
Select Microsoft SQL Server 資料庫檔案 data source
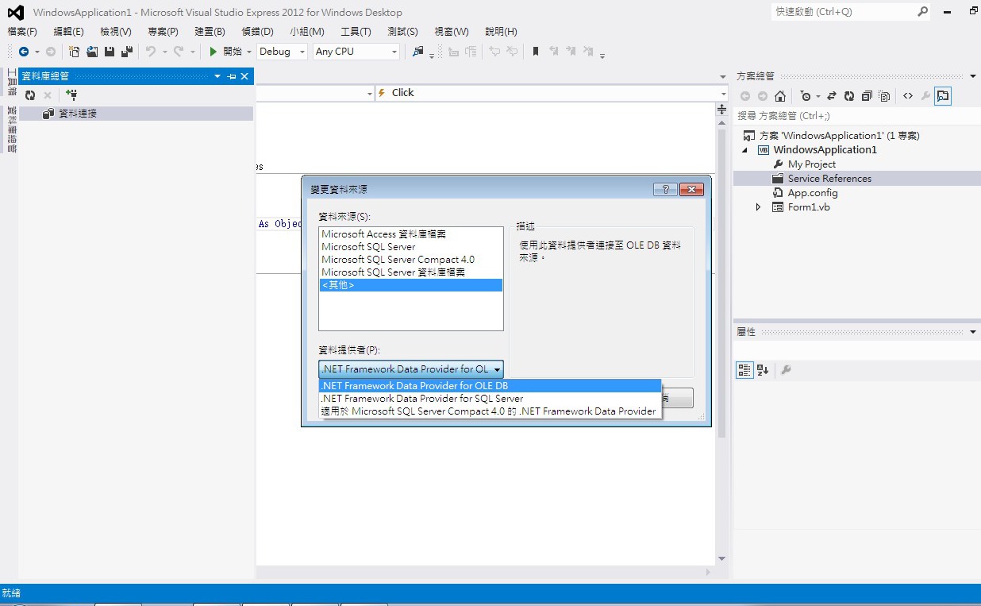click(411, 272)
